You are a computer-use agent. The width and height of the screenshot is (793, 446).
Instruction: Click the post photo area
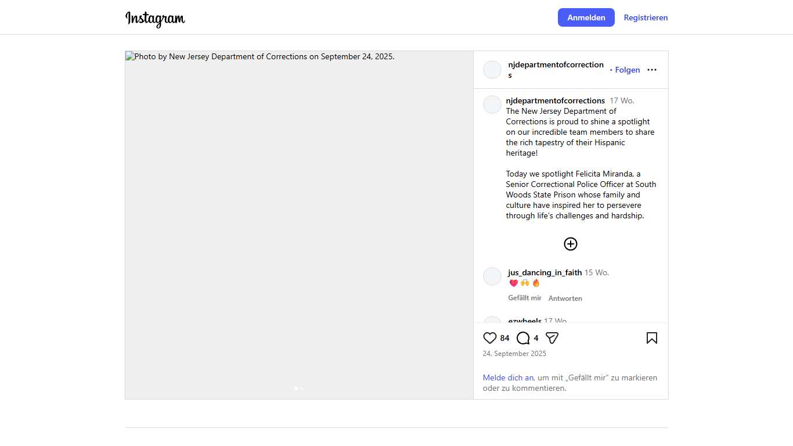click(299, 225)
